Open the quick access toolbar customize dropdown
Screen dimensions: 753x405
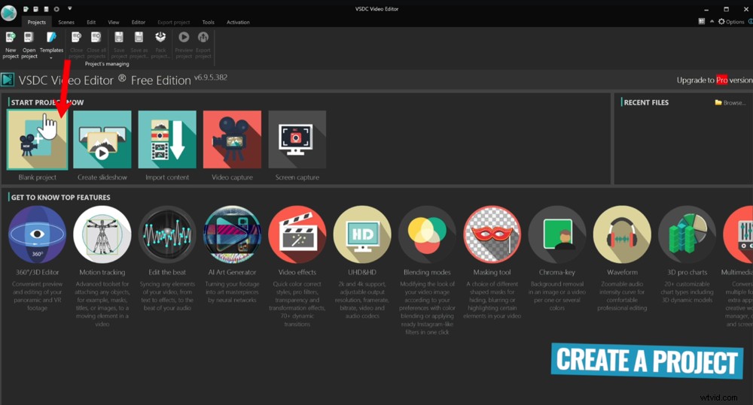point(69,8)
